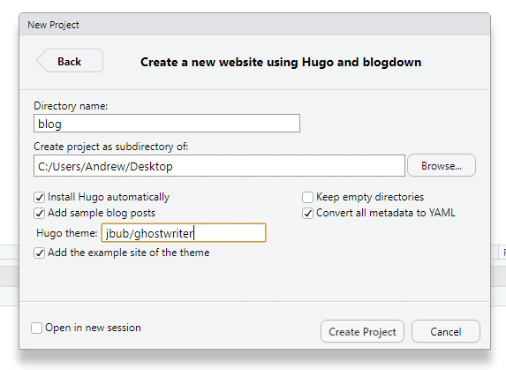Open the Browse... folder chooser
Image resolution: width=506 pixels, height=370 pixels.
coord(442,165)
